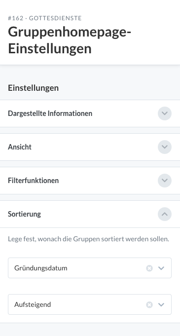Click the Gründungsdatum sort field select box
The height and width of the screenshot is (336, 180).
point(90,268)
